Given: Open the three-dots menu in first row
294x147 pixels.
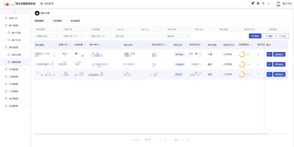Looking at the screenshot, I should pos(269,54).
